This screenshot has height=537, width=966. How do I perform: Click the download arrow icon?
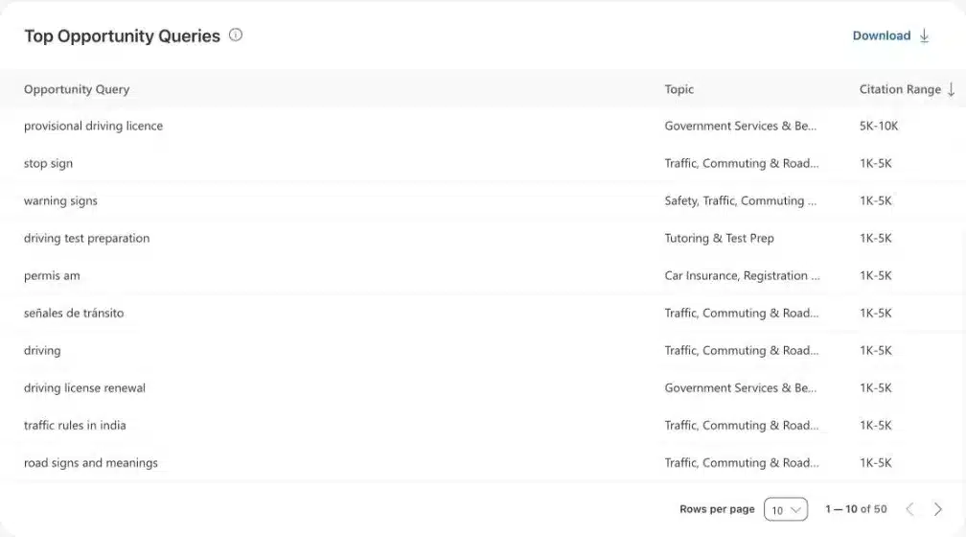(924, 35)
